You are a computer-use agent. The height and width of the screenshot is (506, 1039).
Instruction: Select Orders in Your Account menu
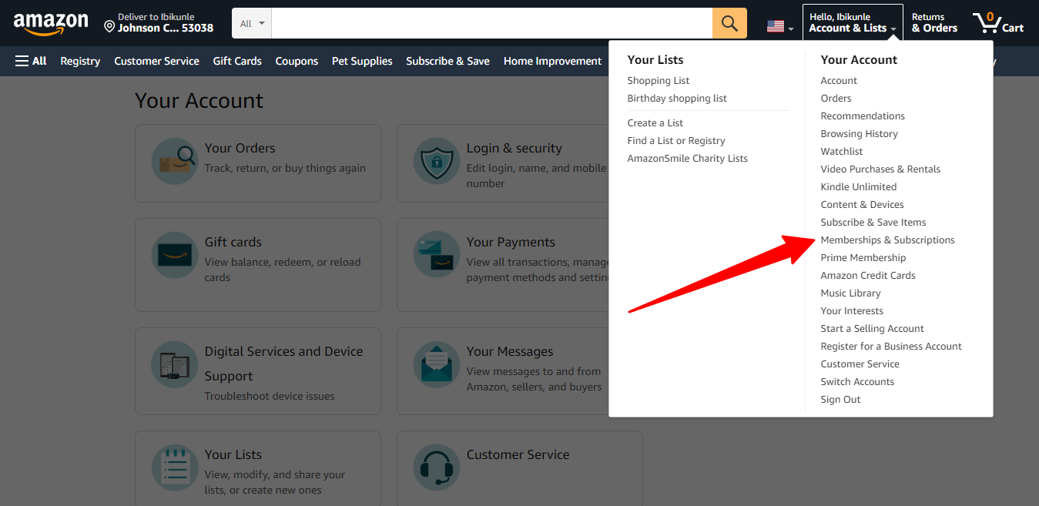click(836, 99)
